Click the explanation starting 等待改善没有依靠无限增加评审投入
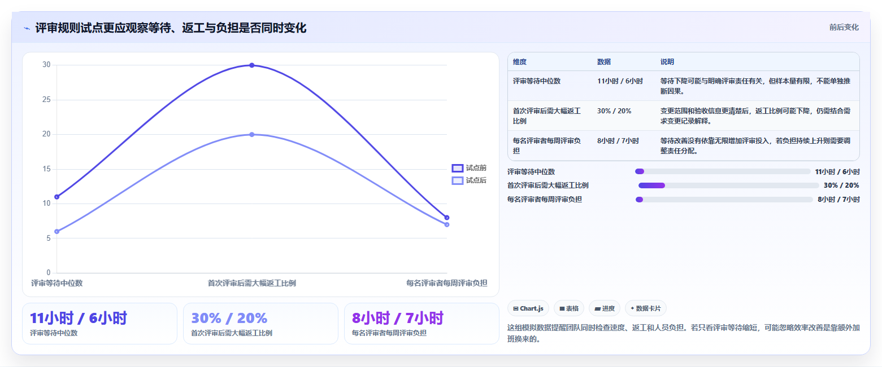 (x=755, y=146)
